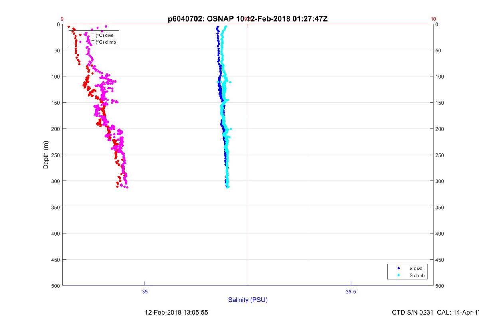Click the S climb legend entry
This screenshot has width=479, height=321.
point(417,275)
